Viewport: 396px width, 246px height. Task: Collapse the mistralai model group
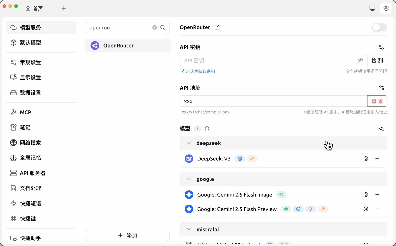click(189, 229)
